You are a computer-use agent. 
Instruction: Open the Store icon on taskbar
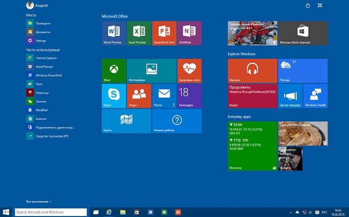coord(137,213)
